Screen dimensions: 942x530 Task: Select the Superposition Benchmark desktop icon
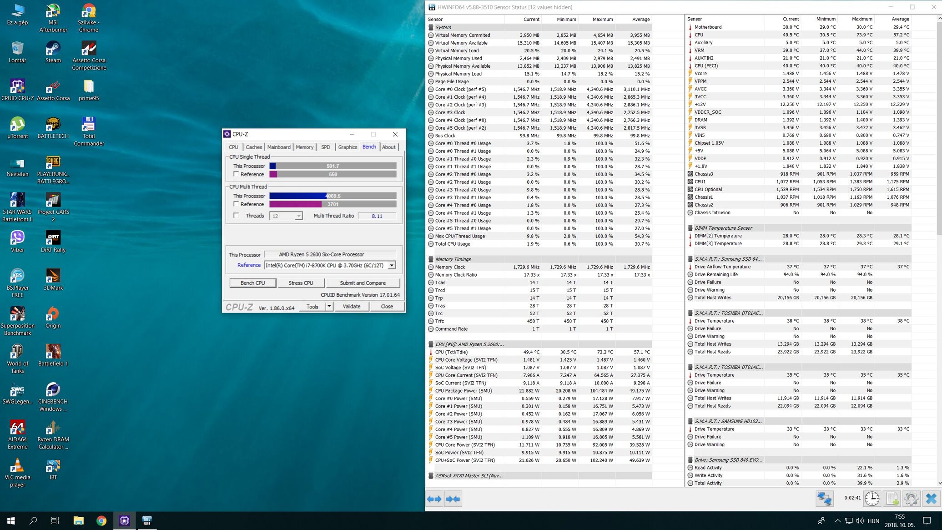tap(17, 321)
